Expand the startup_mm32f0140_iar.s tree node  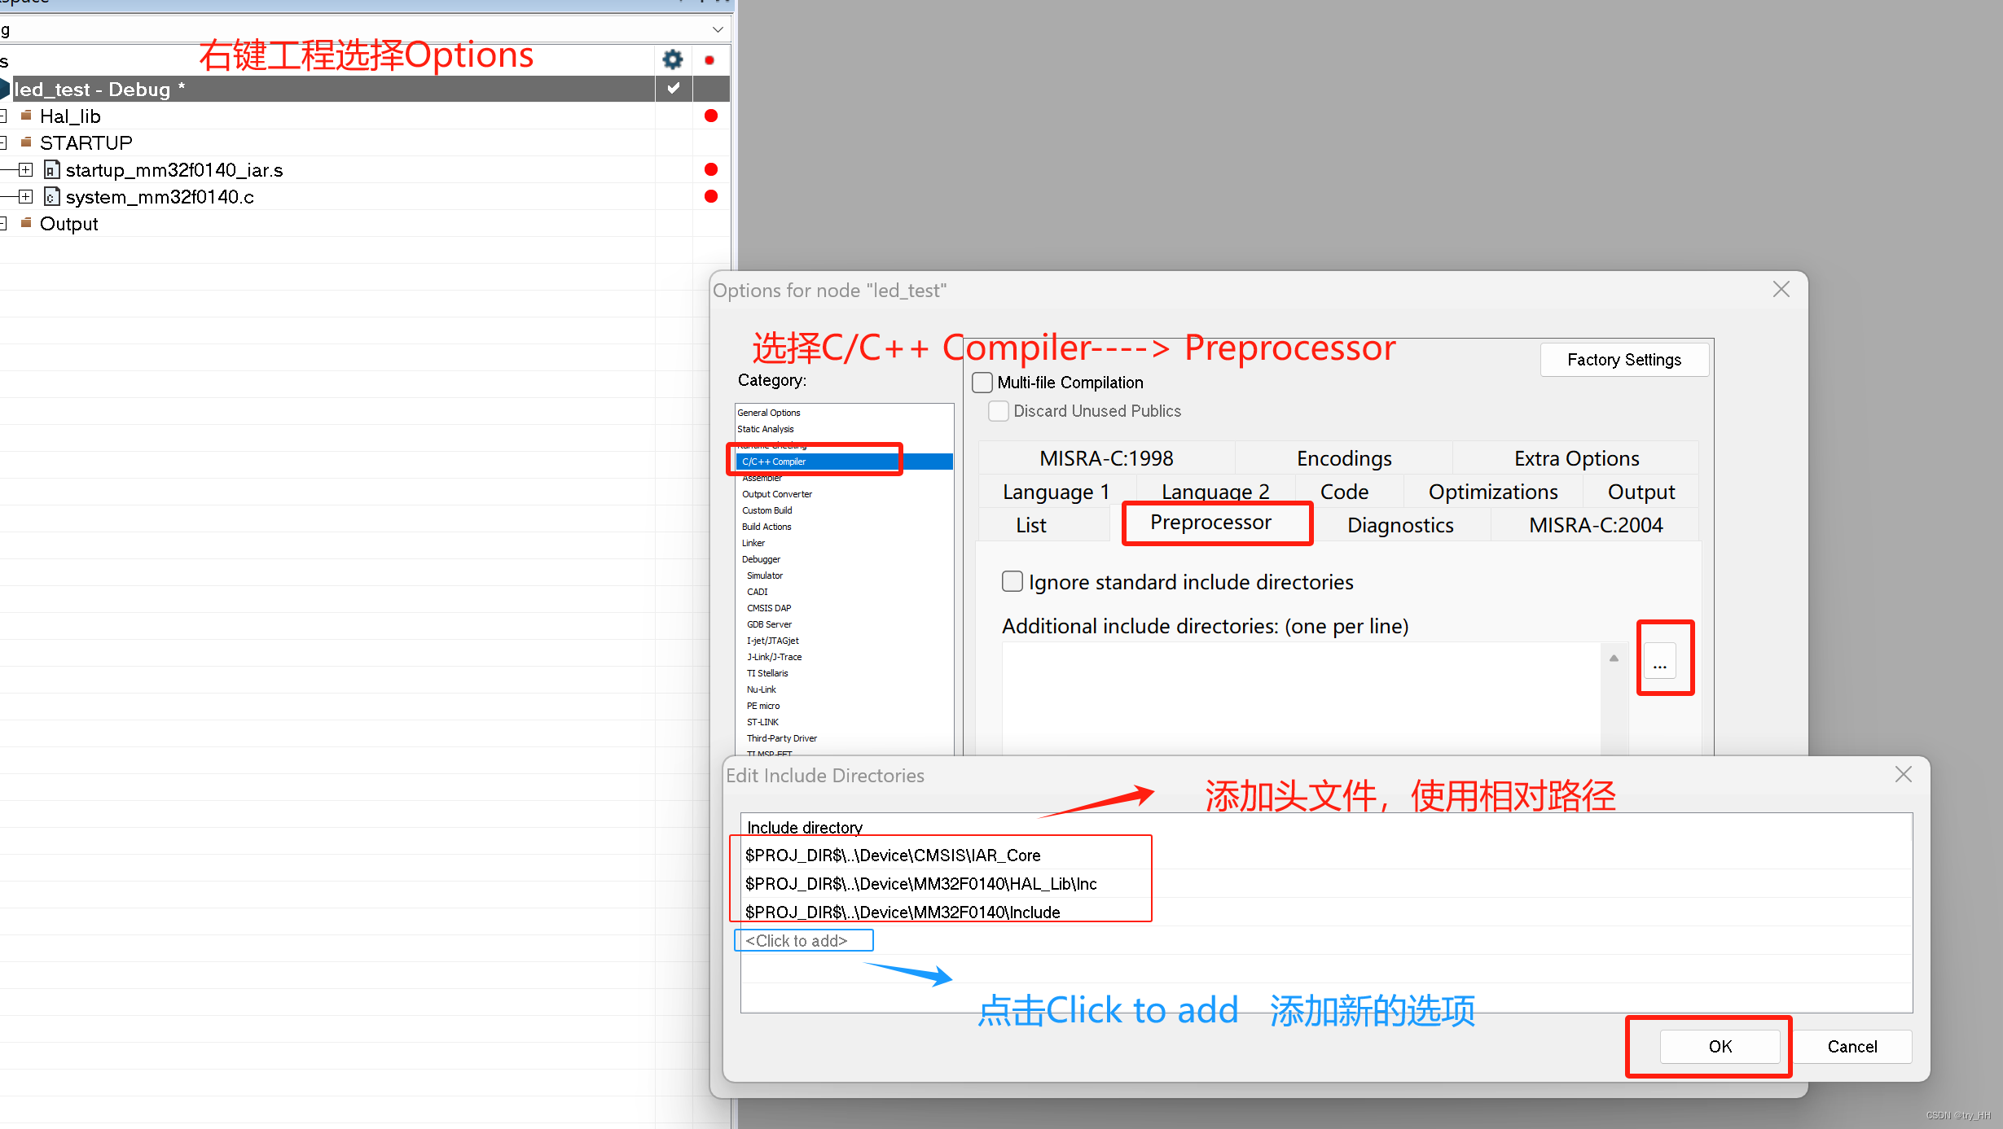pyautogui.click(x=26, y=170)
